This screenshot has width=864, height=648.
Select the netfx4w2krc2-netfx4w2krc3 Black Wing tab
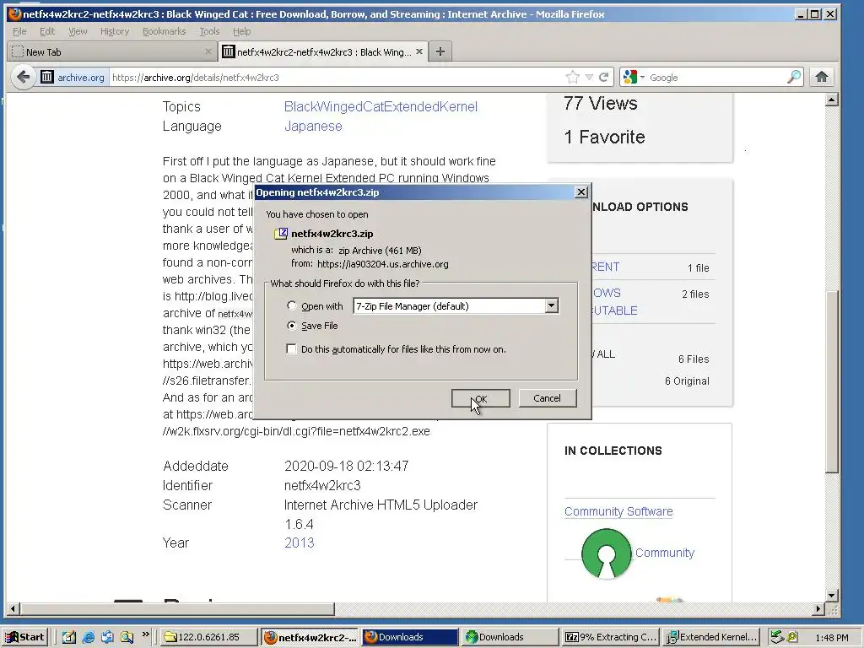pyautogui.click(x=322, y=51)
